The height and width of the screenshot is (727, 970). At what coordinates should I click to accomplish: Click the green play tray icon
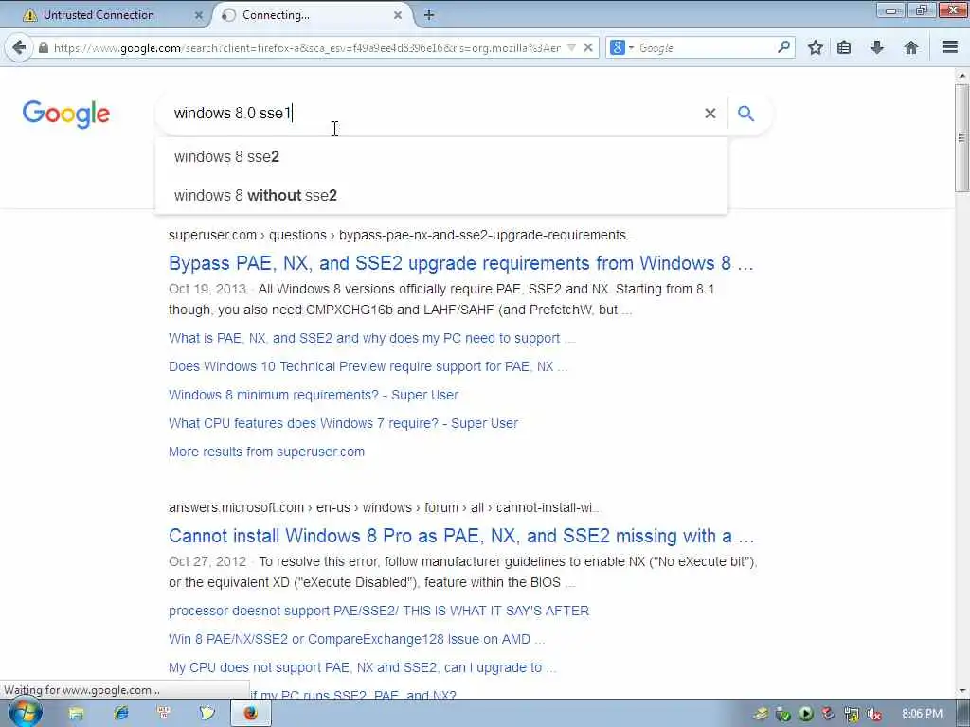[805, 714]
